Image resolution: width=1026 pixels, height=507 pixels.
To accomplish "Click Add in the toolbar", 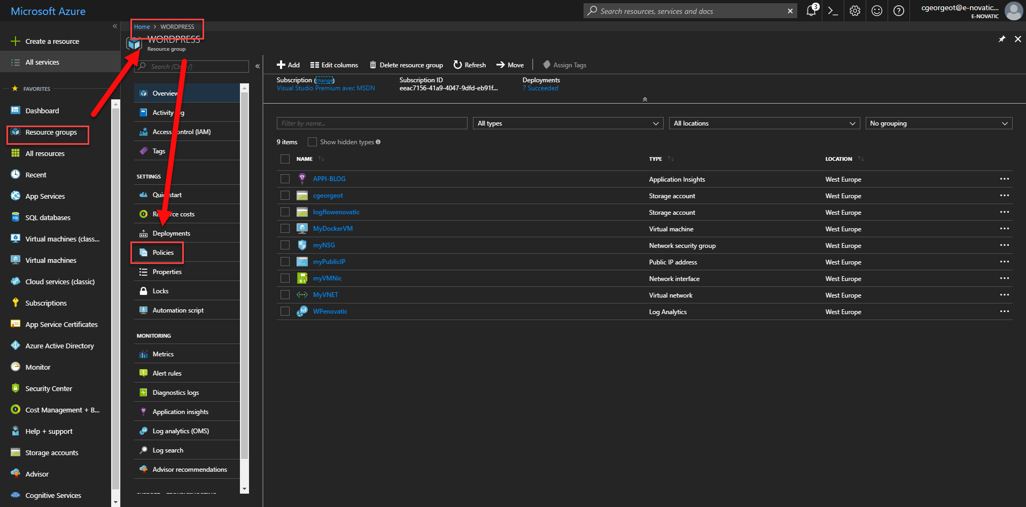I will coord(288,65).
